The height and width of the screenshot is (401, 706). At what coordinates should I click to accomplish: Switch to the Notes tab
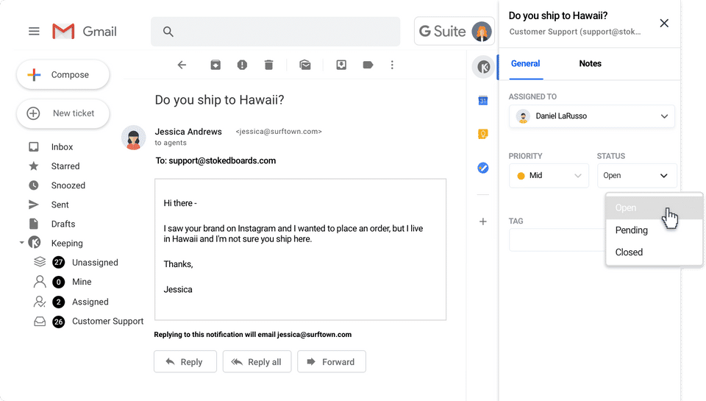click(590, 63)
